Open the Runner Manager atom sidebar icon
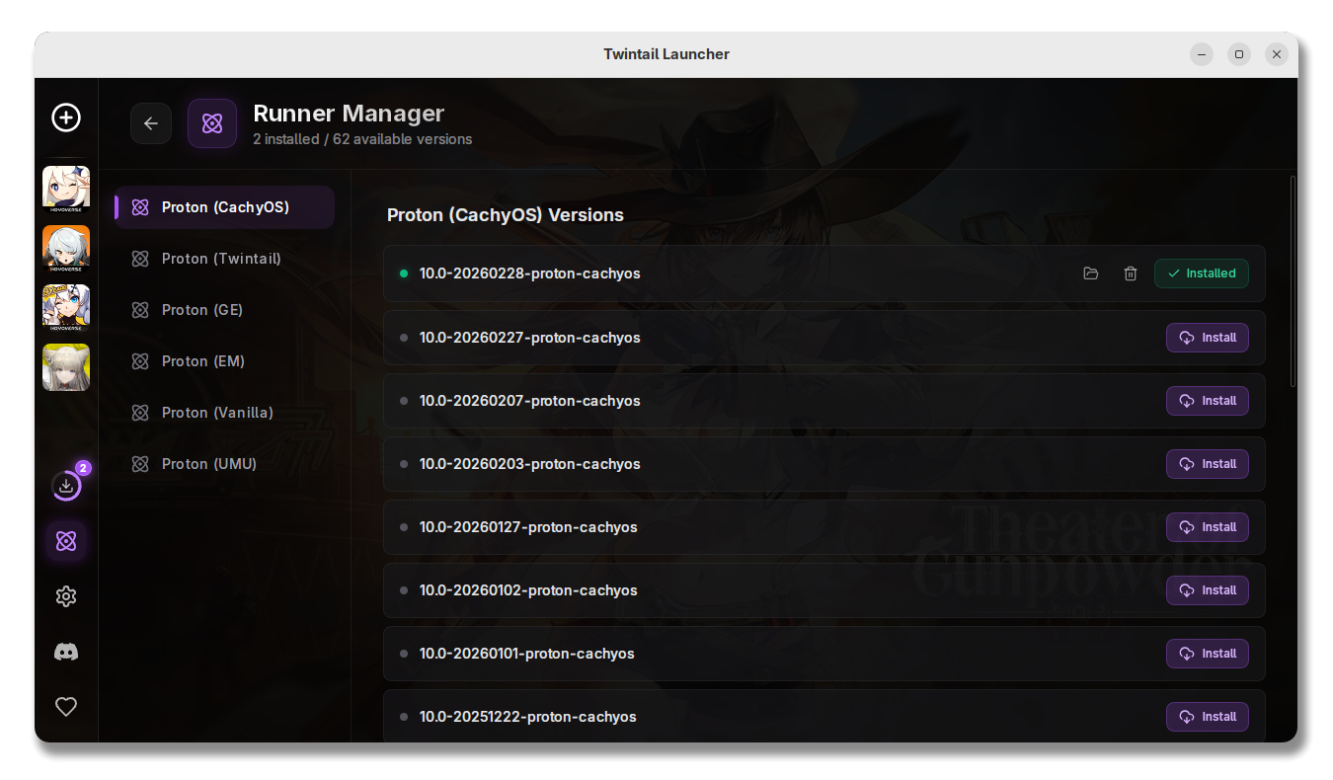 (66, 541)
